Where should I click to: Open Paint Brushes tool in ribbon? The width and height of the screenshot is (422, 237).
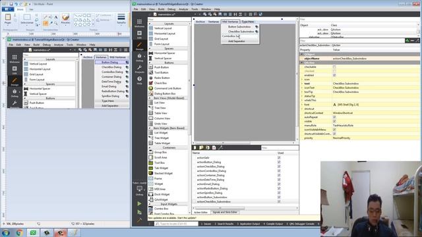pos(65,19)
